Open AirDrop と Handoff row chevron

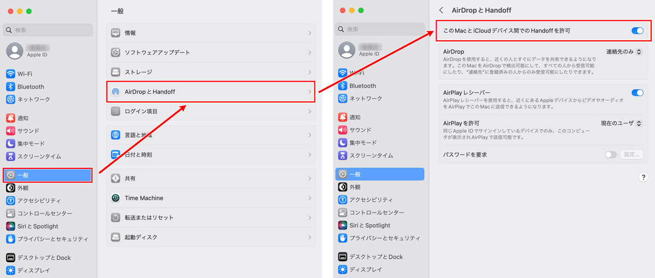pyautogui.click(x=309, y=92)
